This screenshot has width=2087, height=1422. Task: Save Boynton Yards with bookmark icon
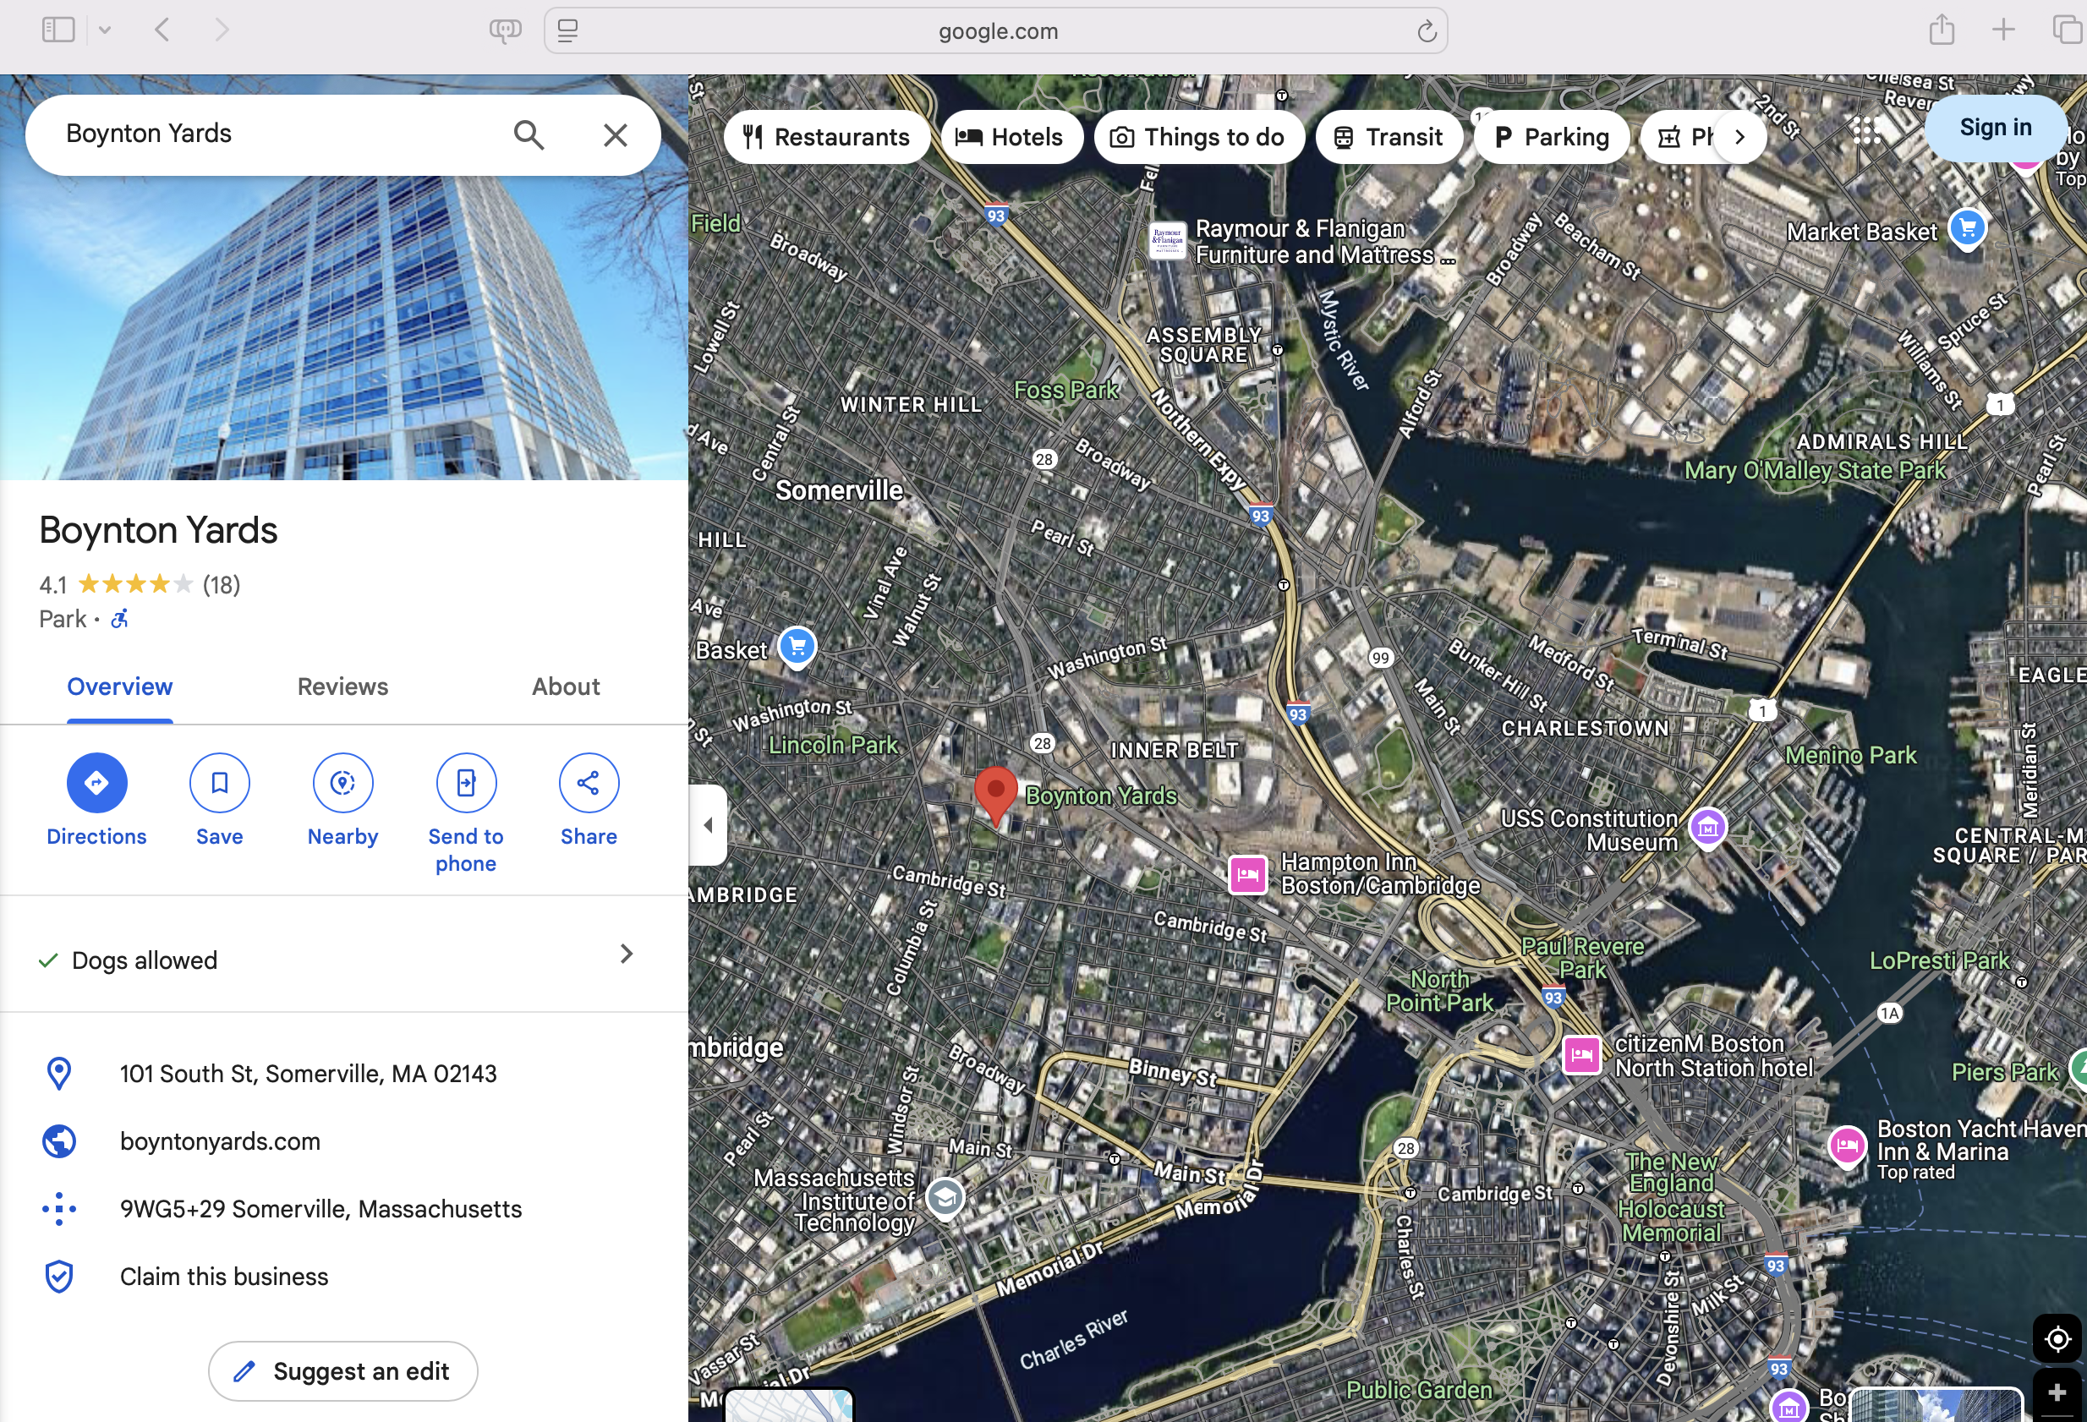coord(219,783)
